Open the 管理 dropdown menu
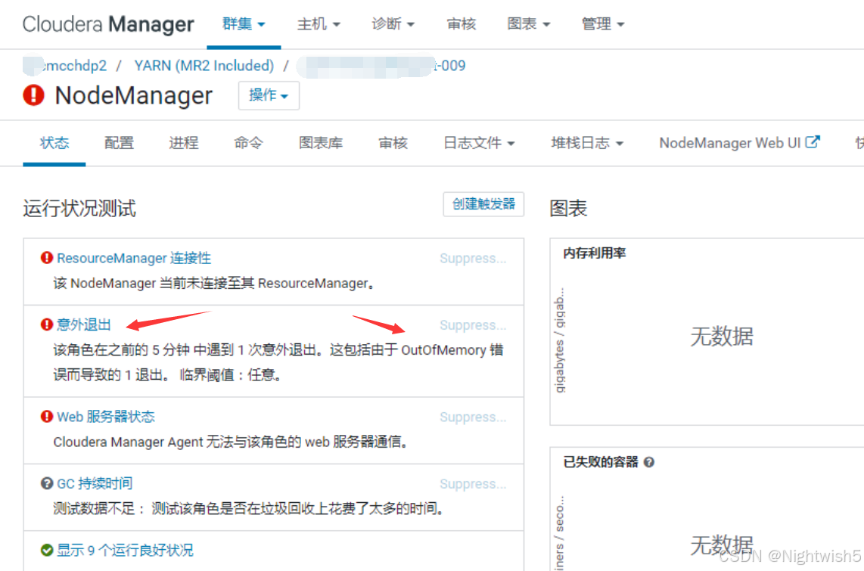 [603, 23]
